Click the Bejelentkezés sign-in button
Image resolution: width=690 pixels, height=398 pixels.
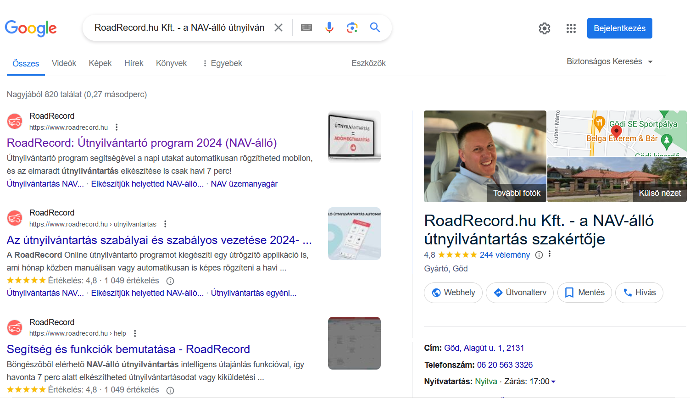[x=620, y=28]
